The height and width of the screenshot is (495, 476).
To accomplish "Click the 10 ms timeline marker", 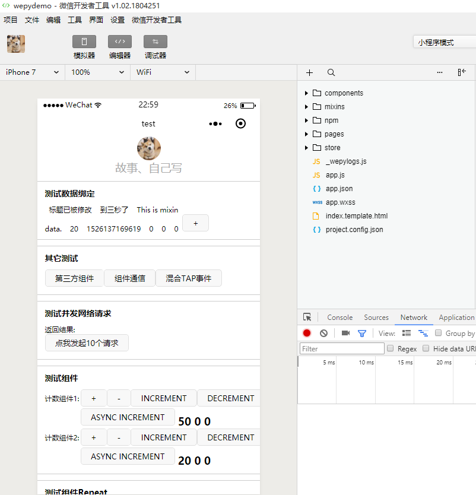I will (x=366, y=363).
